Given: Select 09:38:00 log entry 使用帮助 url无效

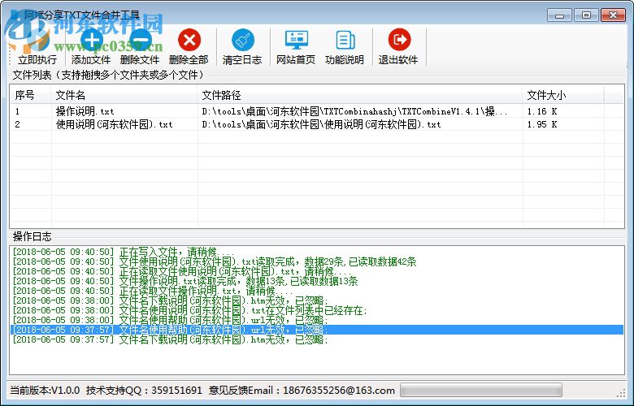Looking at the screenshot, I should coord(317,320).
